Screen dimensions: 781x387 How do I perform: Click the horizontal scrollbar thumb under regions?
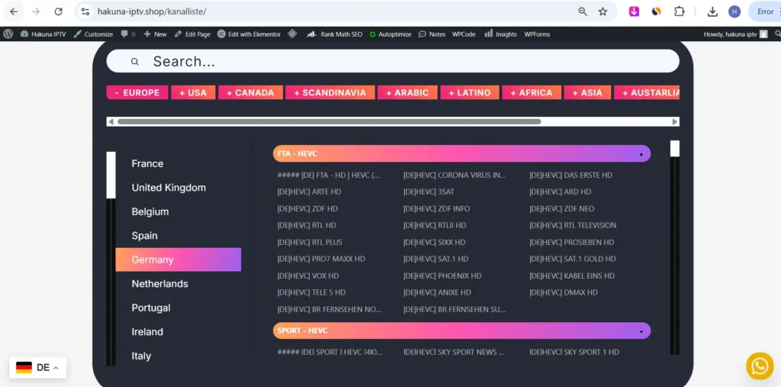point(329,121)
